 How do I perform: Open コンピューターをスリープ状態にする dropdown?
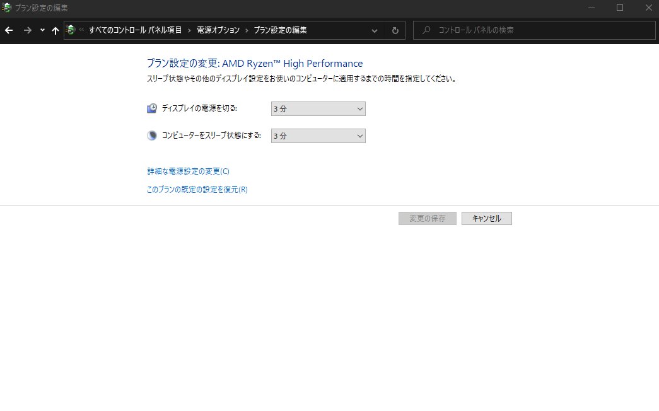click(318, 136)
